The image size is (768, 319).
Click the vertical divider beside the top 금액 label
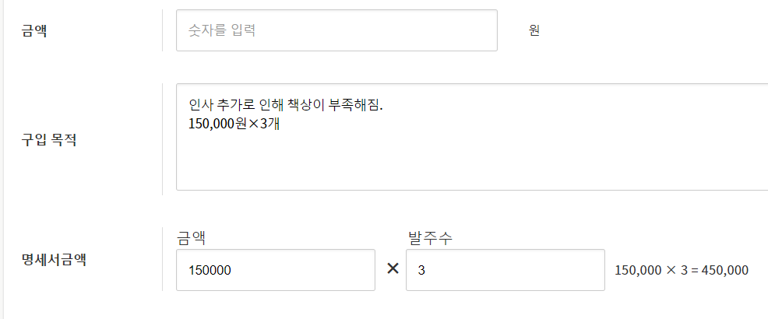162,31
